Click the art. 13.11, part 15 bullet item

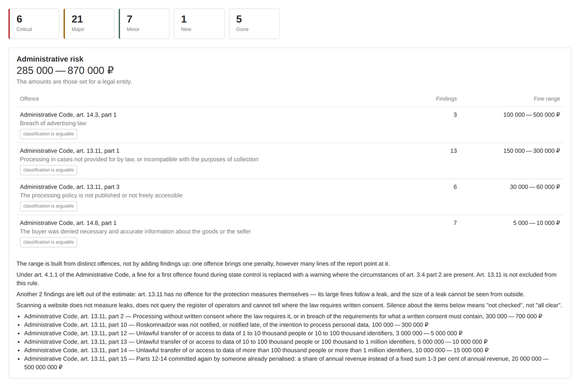(287, 363)
